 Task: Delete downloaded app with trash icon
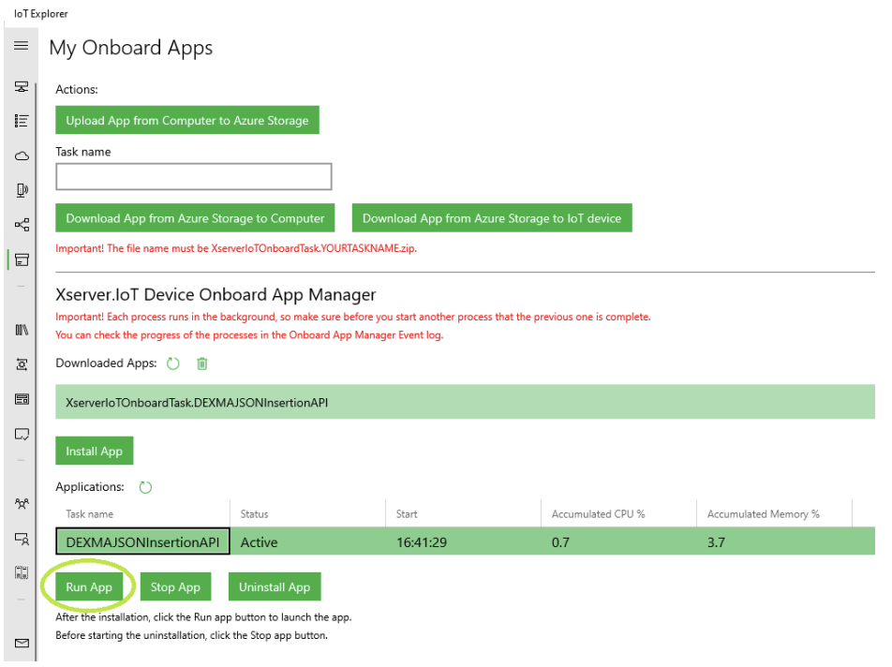202,363
